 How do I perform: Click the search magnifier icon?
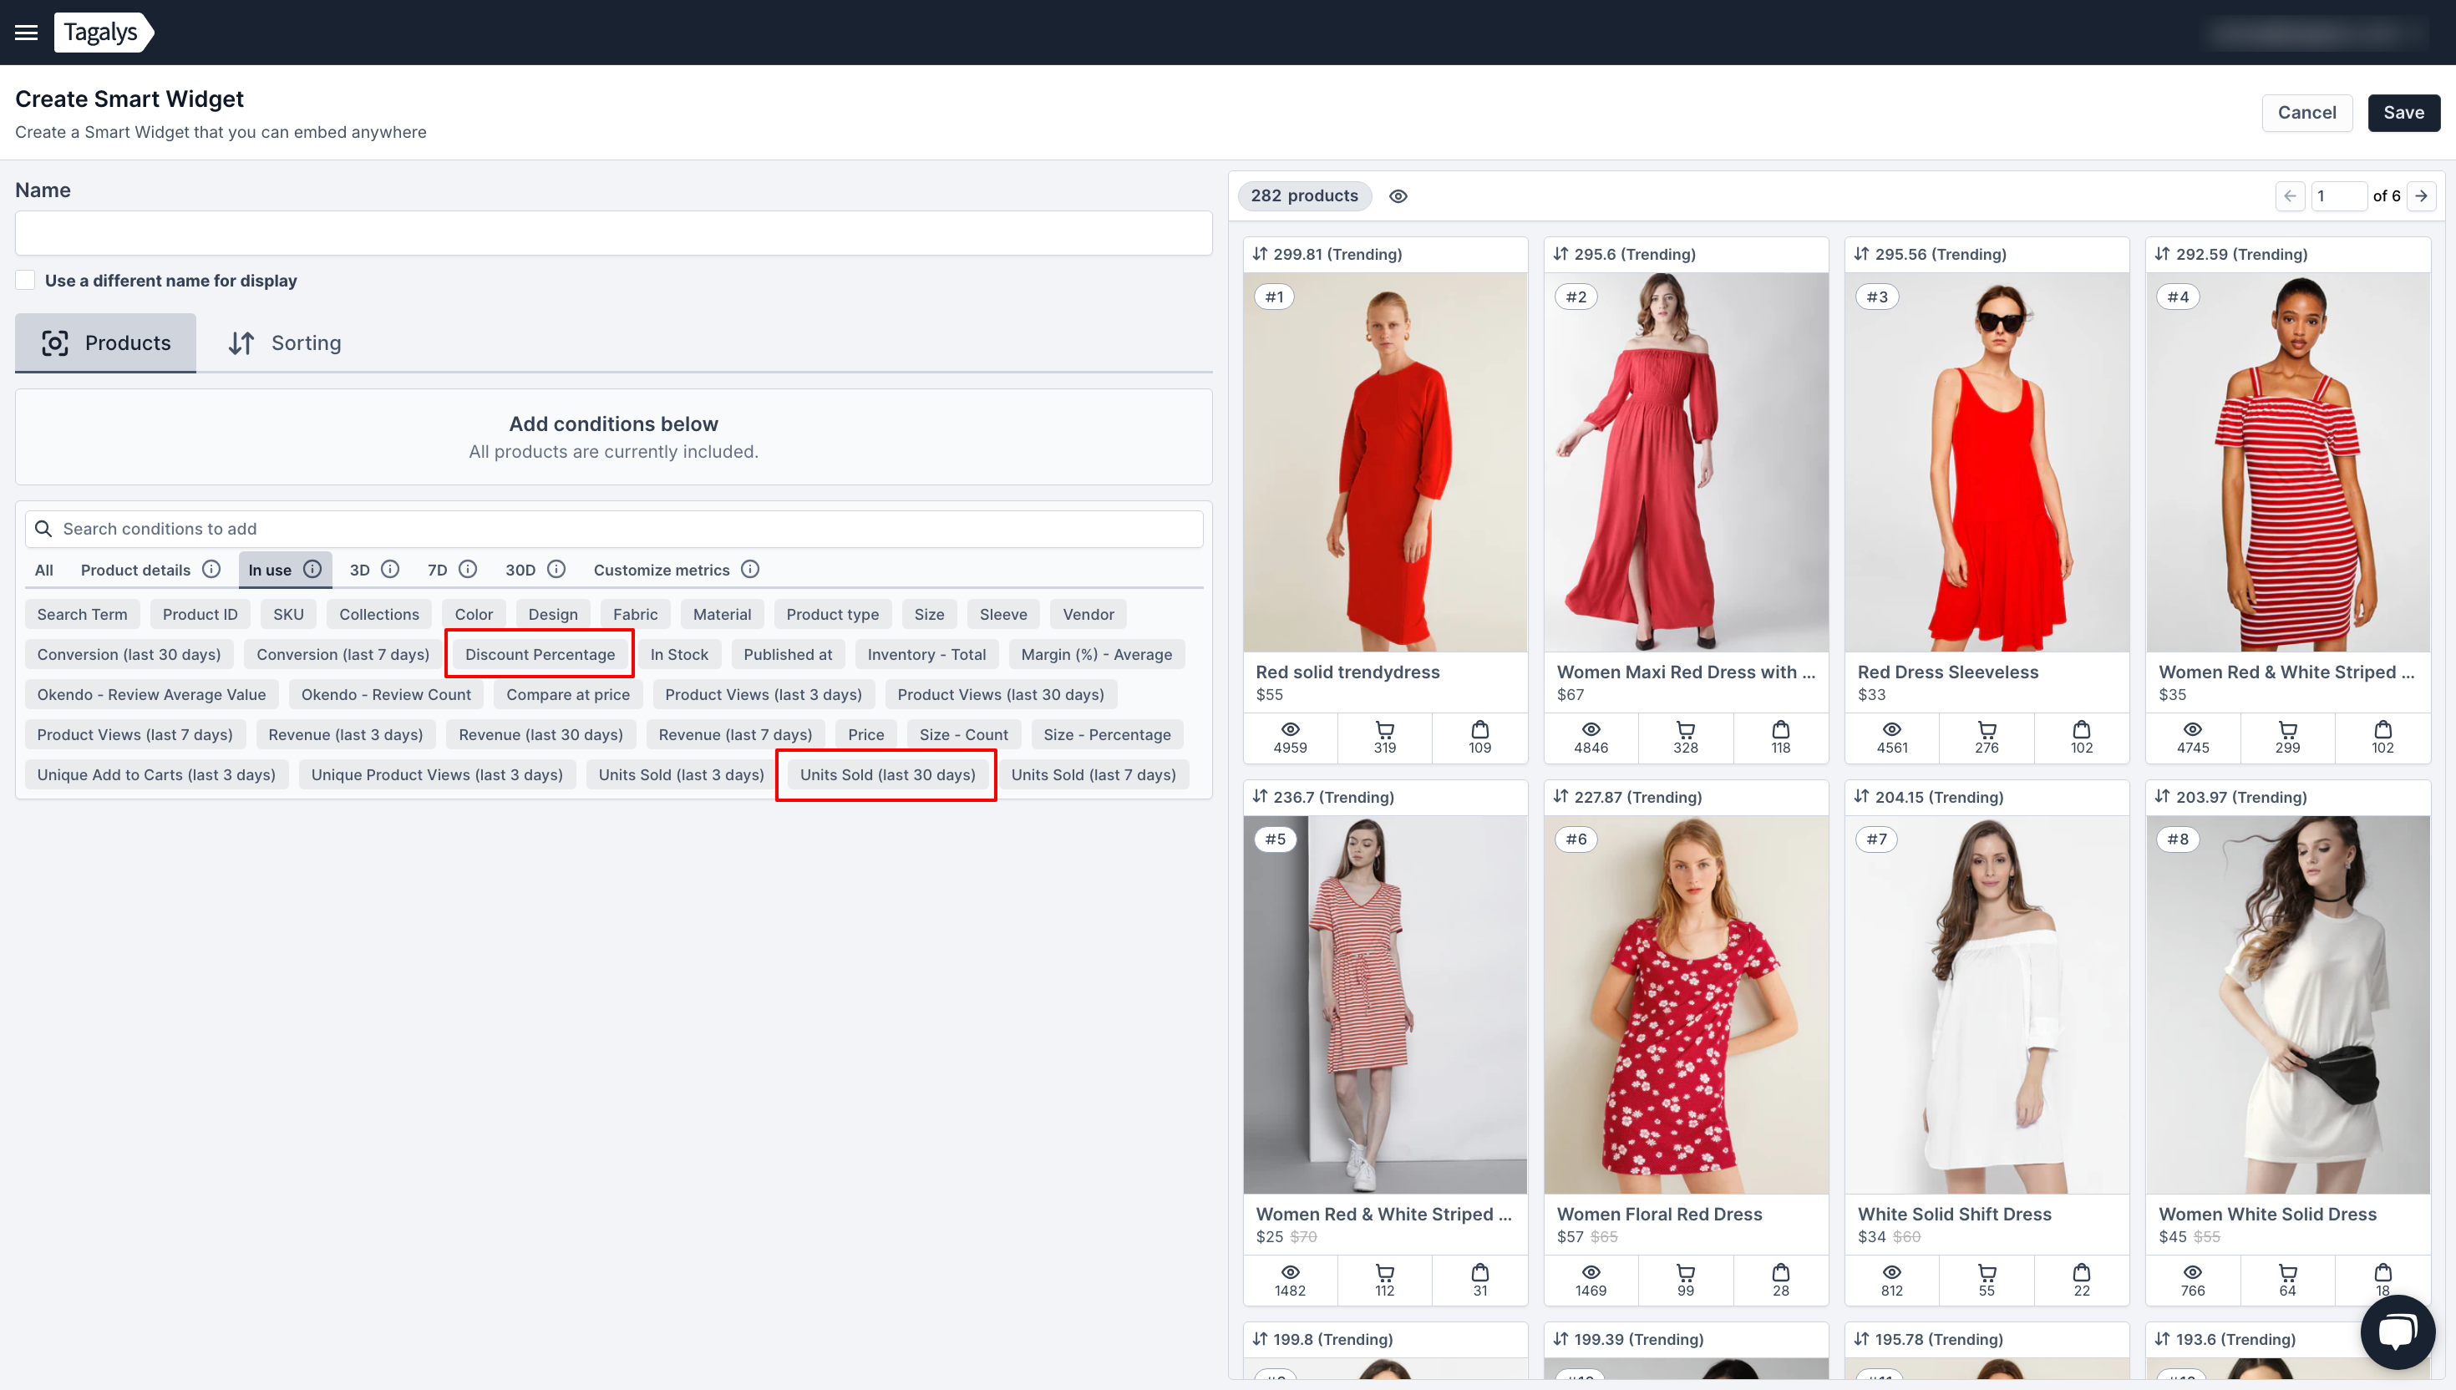coord(43,529)
